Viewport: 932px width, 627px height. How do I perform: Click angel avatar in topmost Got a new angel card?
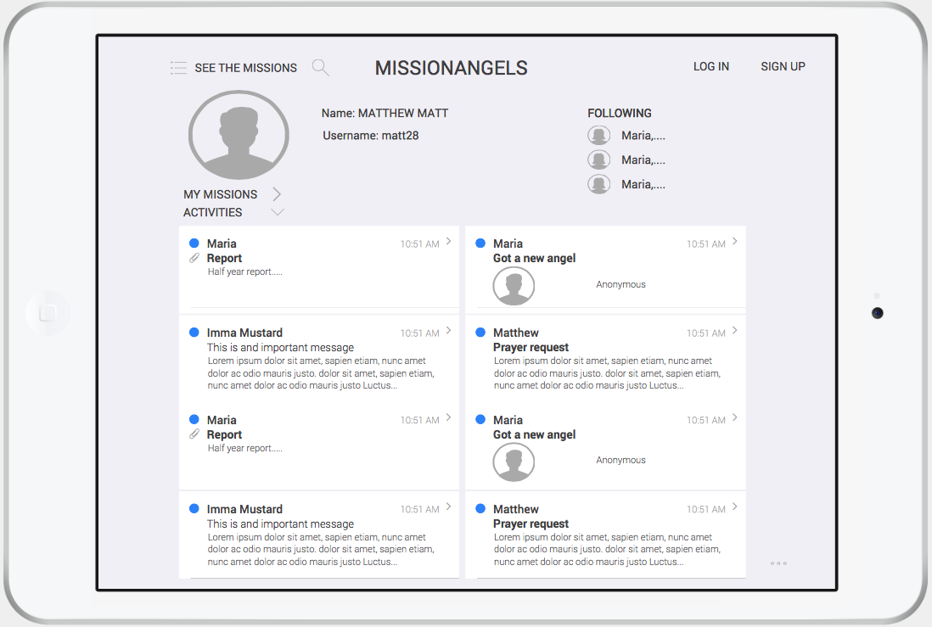tap(514, 287)
